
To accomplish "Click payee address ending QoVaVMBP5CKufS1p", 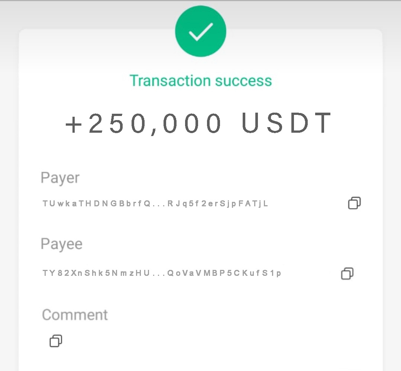I will [224, 273].
